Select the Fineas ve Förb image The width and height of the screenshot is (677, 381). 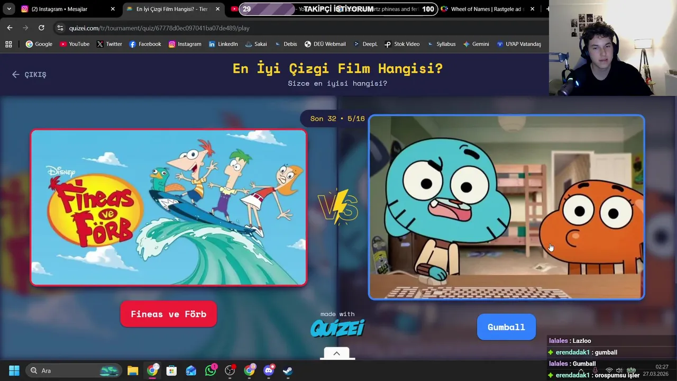[168, 207]
